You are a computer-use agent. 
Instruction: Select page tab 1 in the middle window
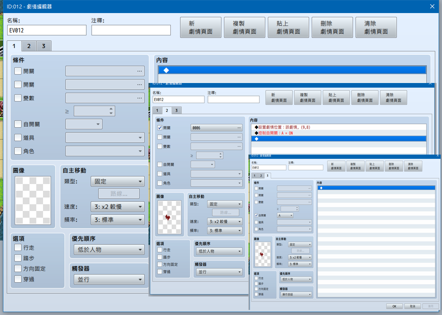click(157, 110)
